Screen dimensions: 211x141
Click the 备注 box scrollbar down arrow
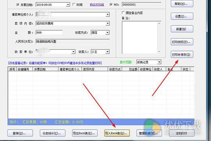[x=159, y=52]
